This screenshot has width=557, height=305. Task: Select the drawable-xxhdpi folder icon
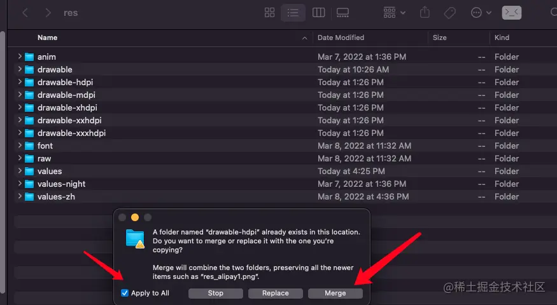tap(29, 121)
